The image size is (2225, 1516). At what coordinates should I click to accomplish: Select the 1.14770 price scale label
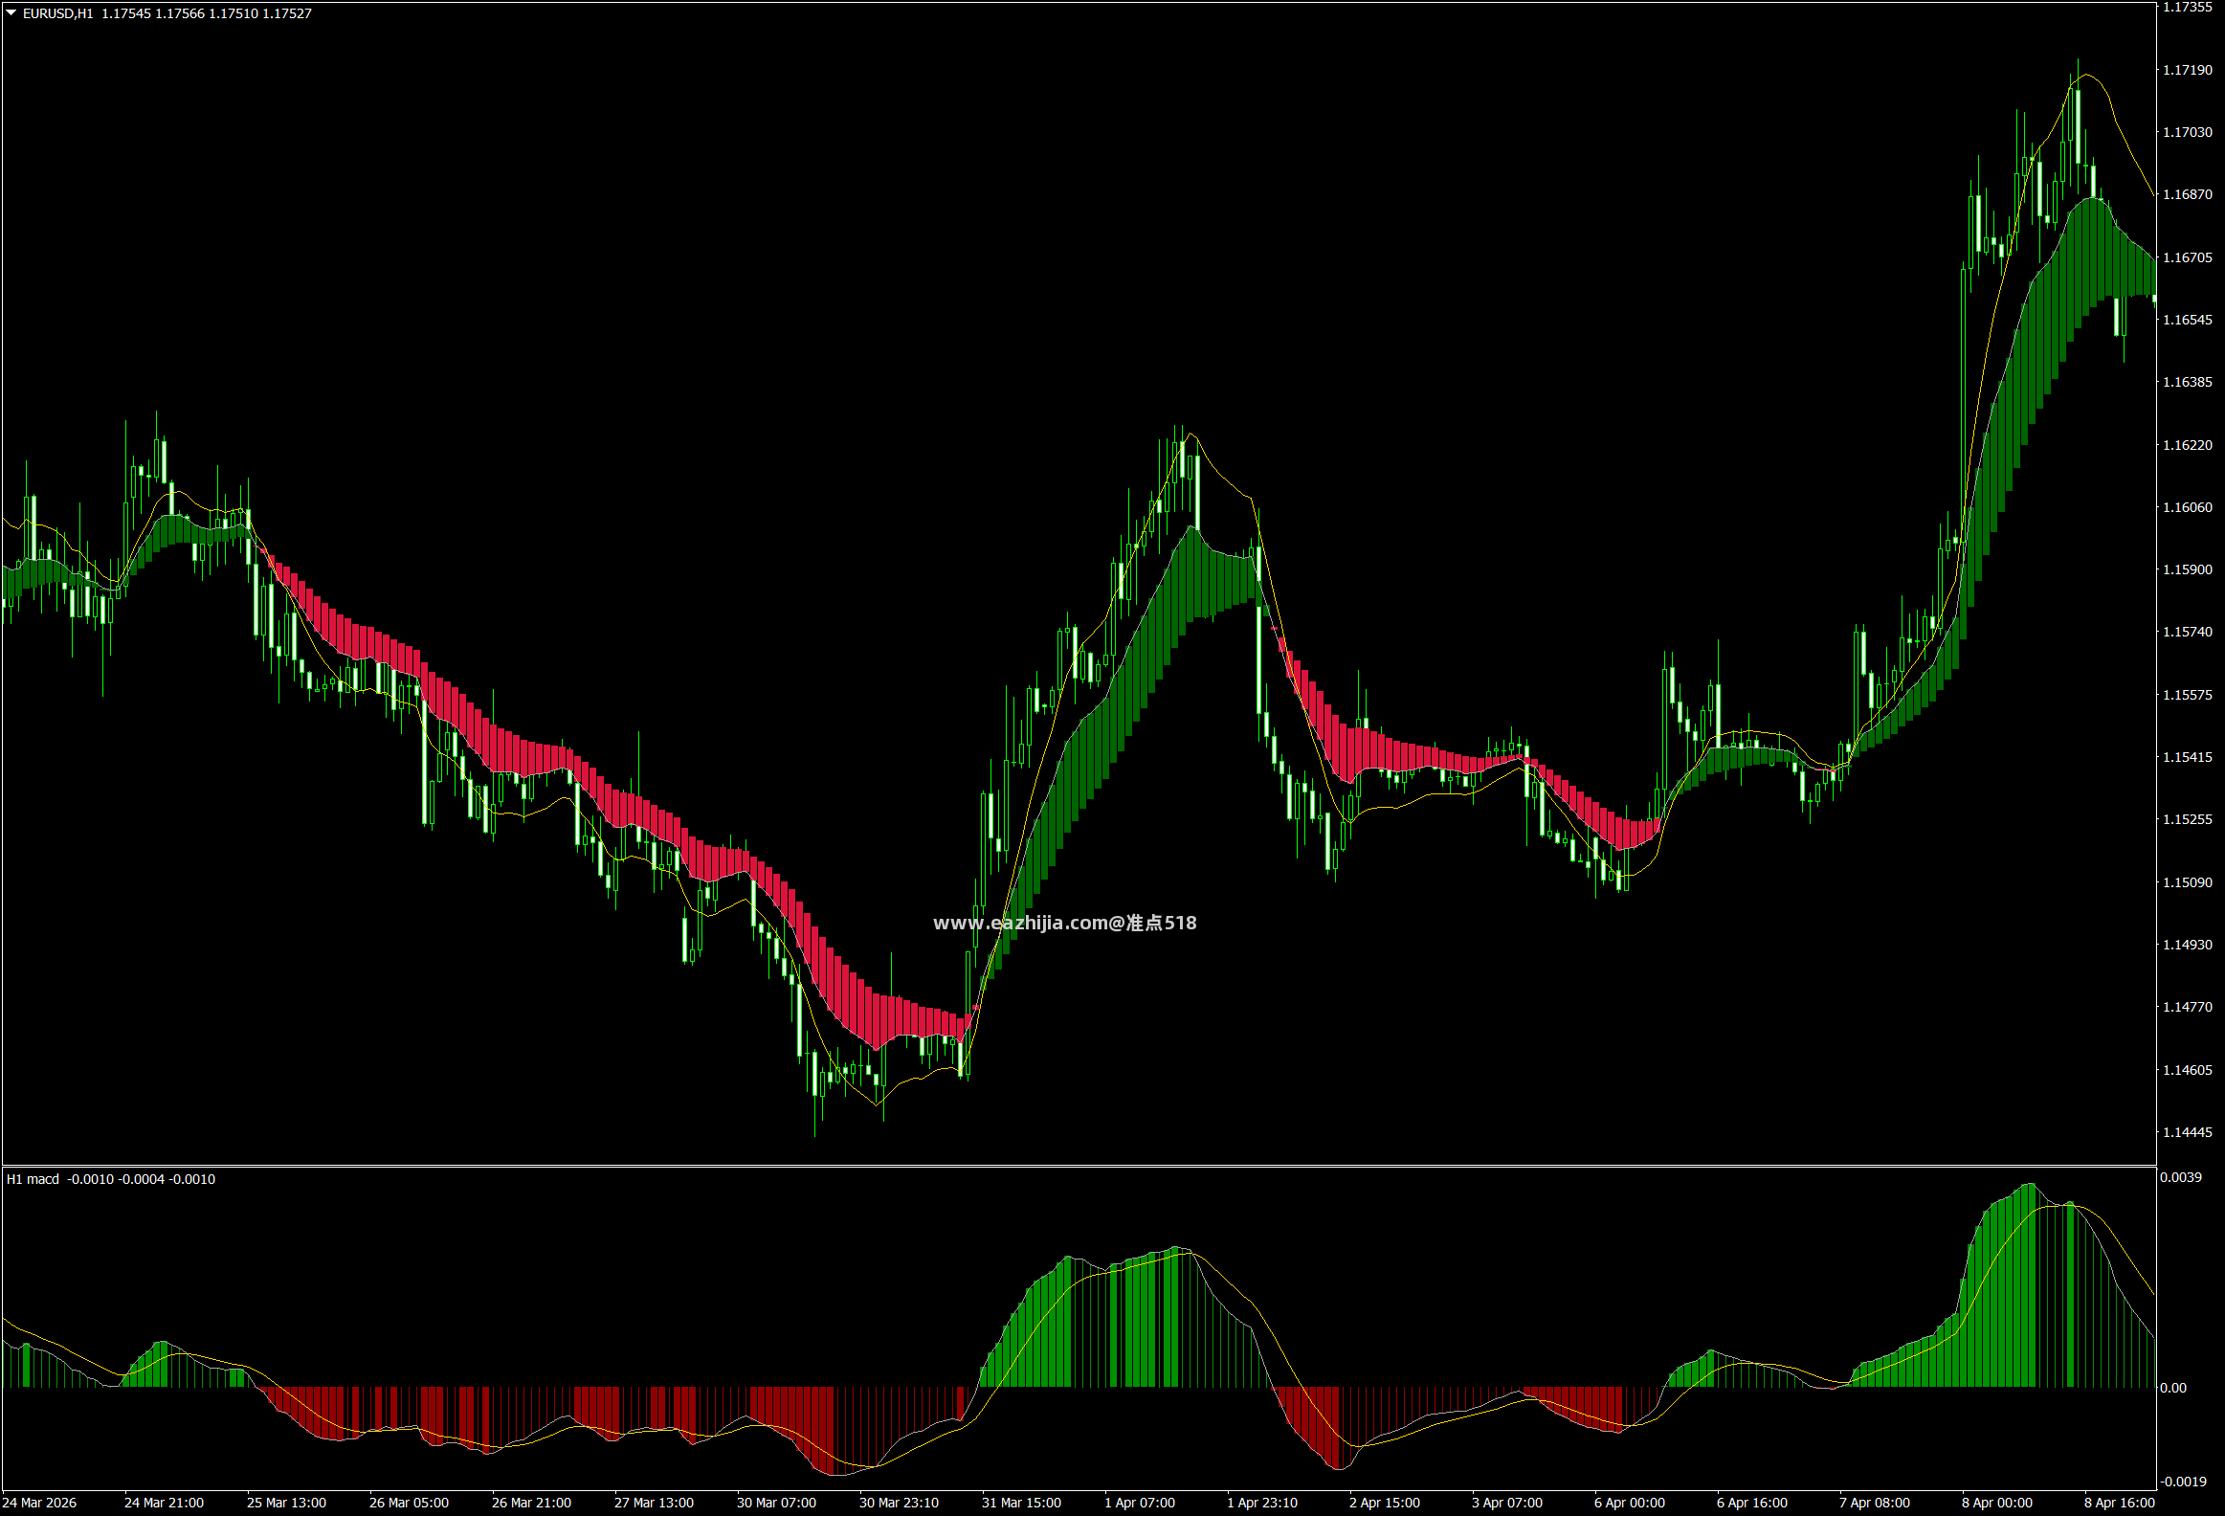[x=2188, y=1008]
